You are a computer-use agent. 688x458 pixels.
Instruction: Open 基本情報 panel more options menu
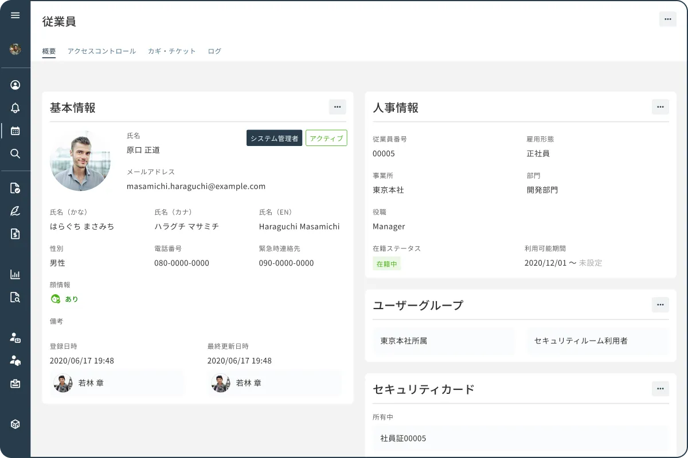pyautogui.click(x=337, y=107)
